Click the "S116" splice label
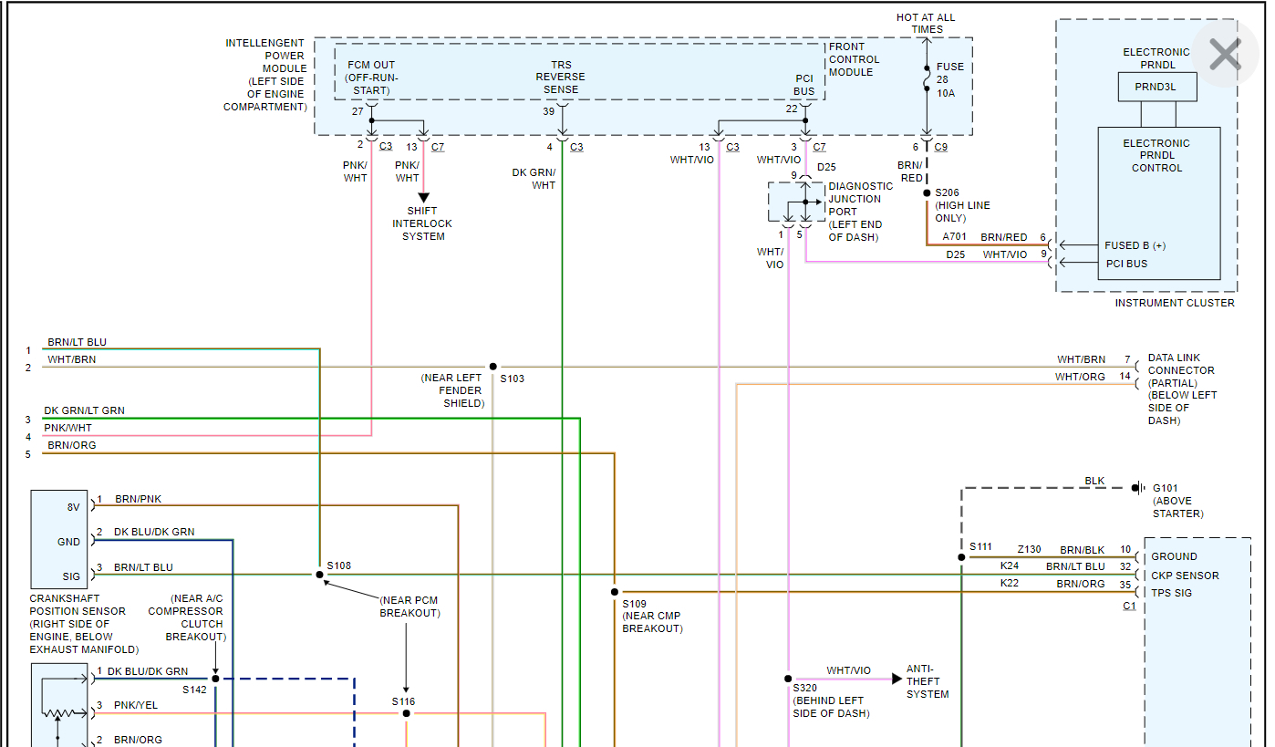Image resolution: width=1275 pixels, height=747 pixels. coord(404,701)
